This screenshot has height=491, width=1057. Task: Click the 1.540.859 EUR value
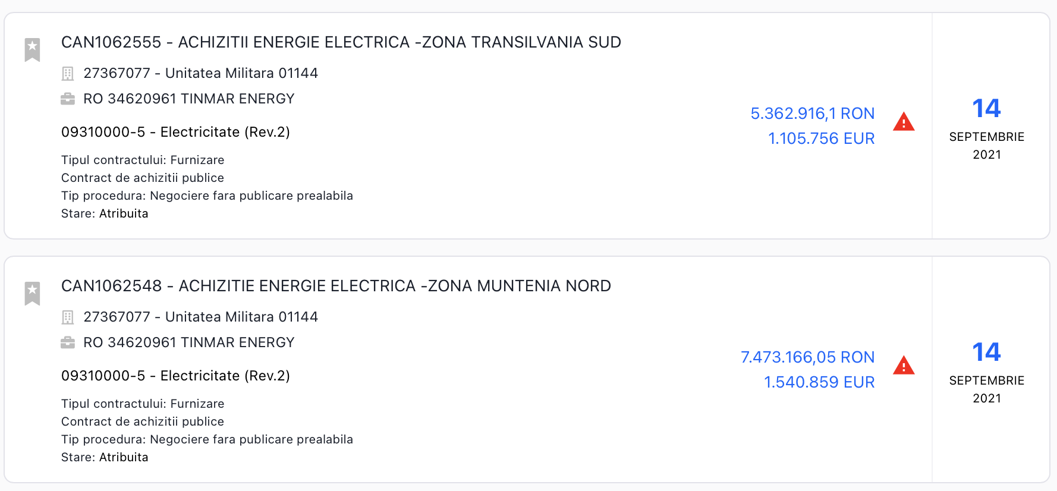click(819, 382)
